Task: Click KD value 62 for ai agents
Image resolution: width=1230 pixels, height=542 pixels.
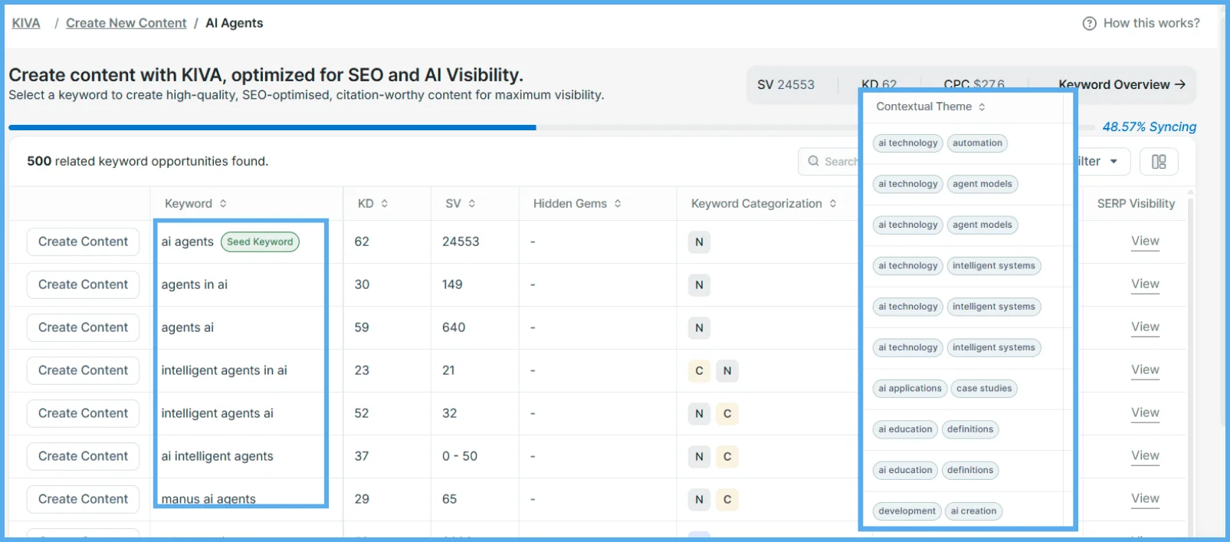Action: point(362,241)
